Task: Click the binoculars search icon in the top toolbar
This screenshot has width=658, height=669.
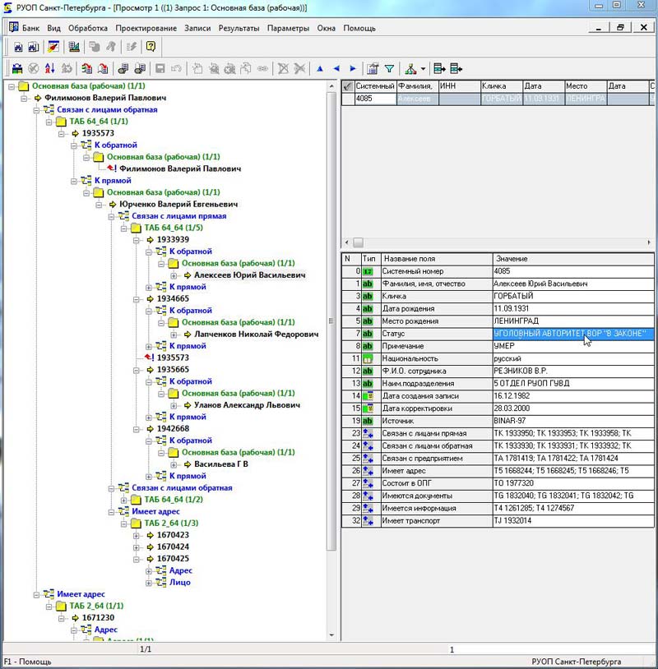Action: 16,47
